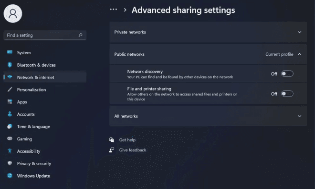Toggle File and printer sharing switch
Screen dimensions: 315x189
tap(287, 94)
